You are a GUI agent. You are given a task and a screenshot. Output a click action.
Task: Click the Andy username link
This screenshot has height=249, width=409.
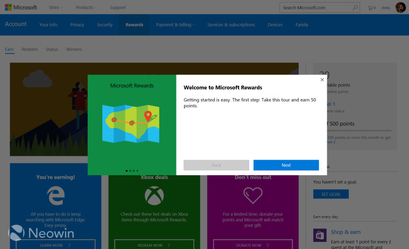coord(385,8)
